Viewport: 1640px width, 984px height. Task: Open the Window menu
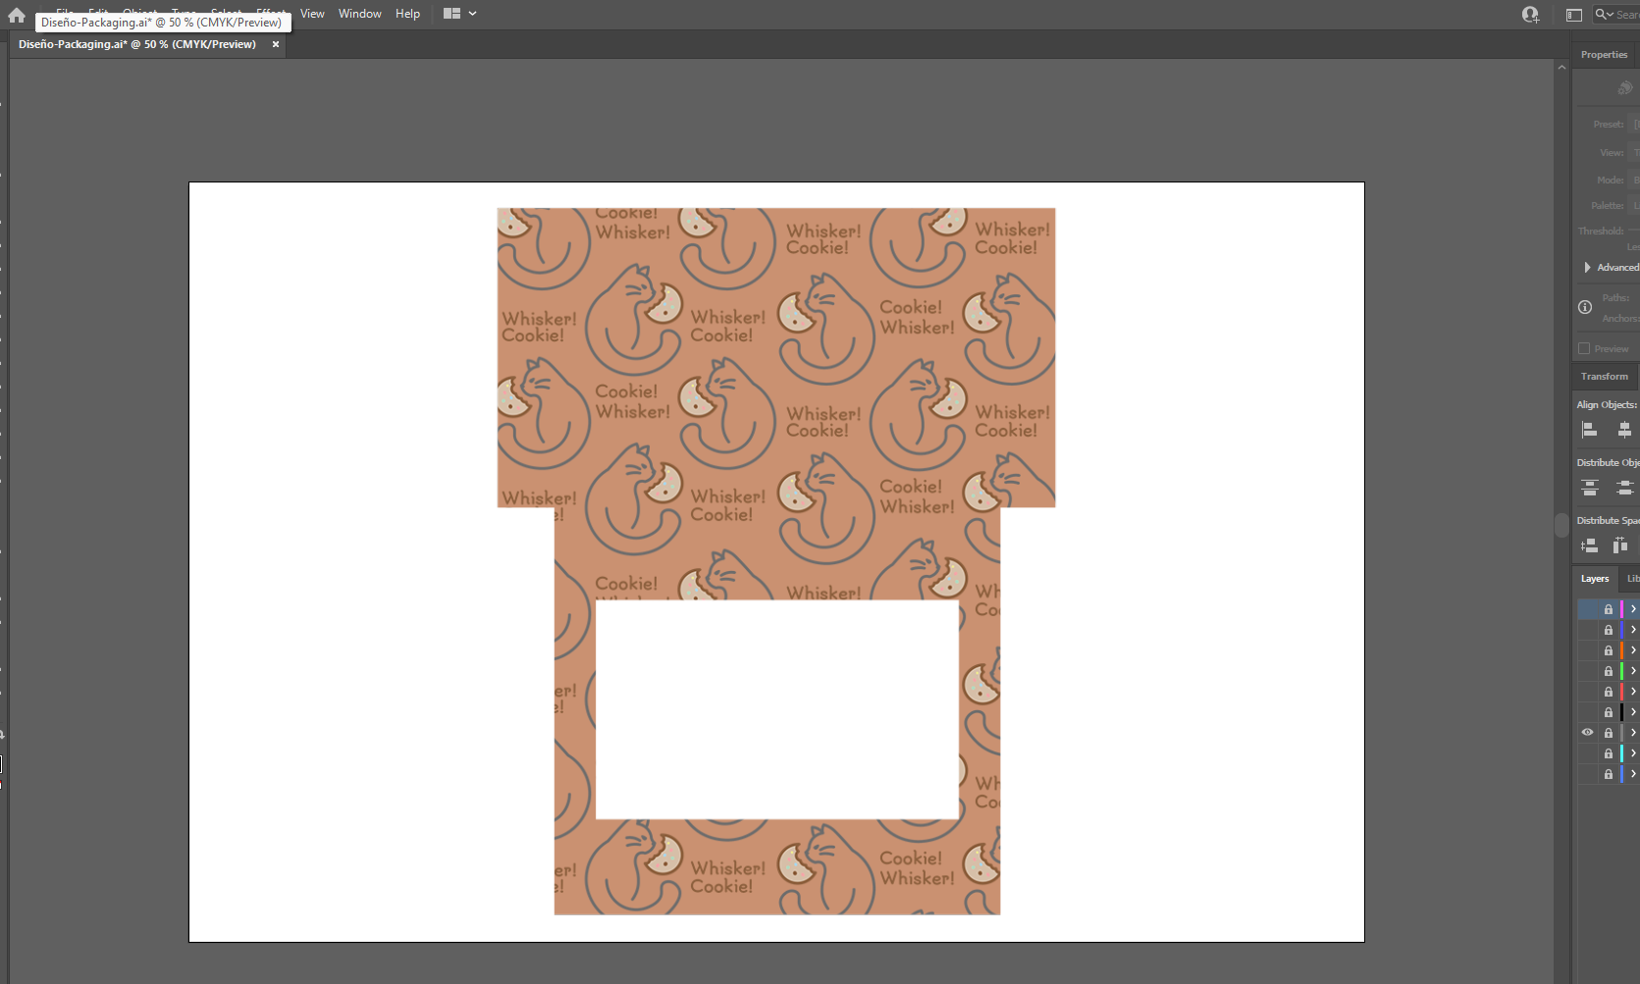pos(359,14)
